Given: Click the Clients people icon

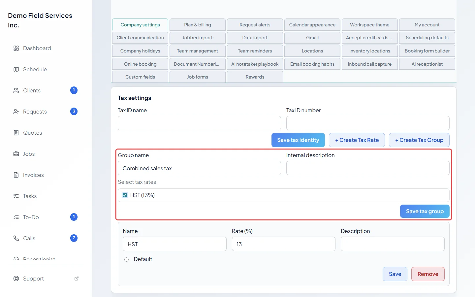Looking at the screenshot, I should 16,90.
